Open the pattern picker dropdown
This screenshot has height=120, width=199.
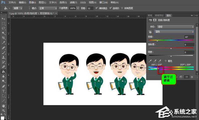(x=29, y=8)
